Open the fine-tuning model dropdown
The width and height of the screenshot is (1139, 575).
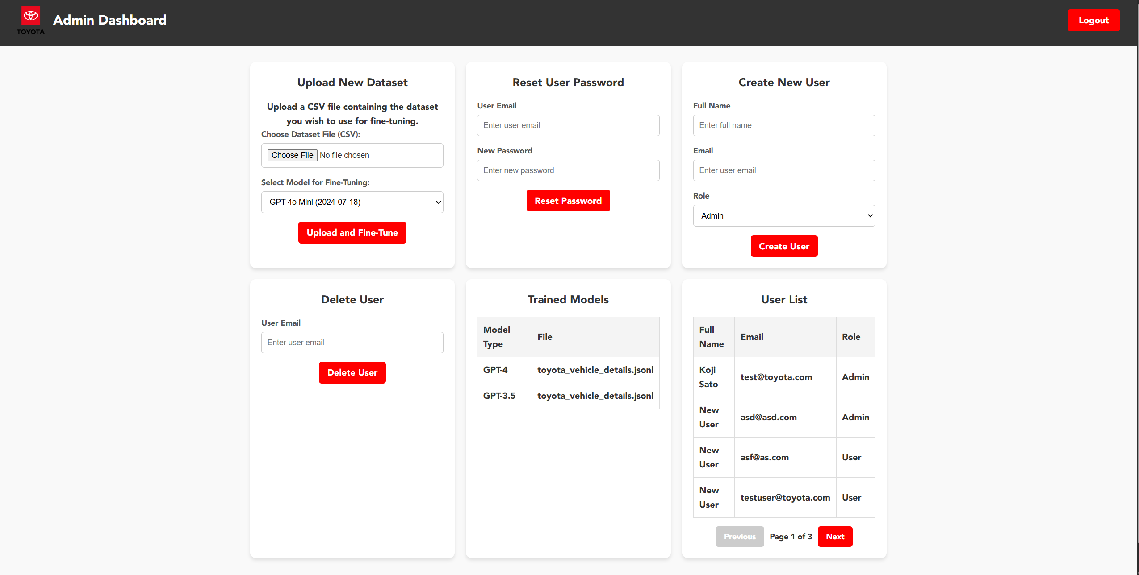352,202
